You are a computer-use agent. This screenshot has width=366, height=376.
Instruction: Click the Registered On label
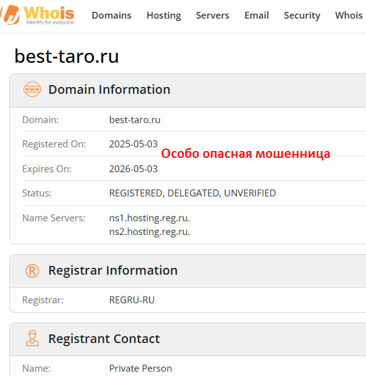pyautogui.click(x=54, y=144)
